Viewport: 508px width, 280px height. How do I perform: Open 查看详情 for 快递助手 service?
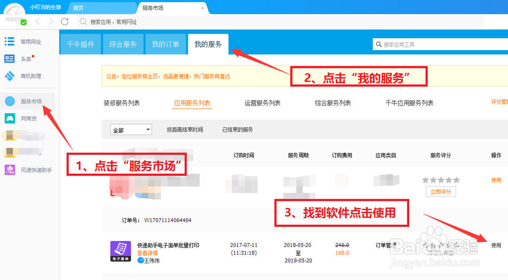click(x=147, y=253)
